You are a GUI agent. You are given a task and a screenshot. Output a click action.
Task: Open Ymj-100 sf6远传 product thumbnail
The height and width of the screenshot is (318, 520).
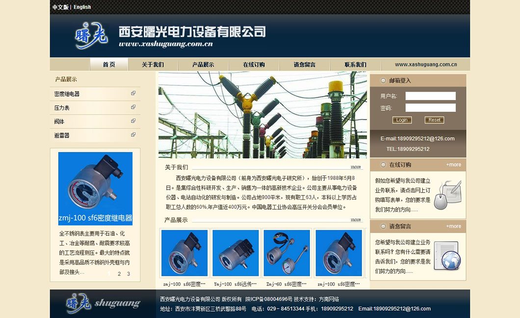235,253
